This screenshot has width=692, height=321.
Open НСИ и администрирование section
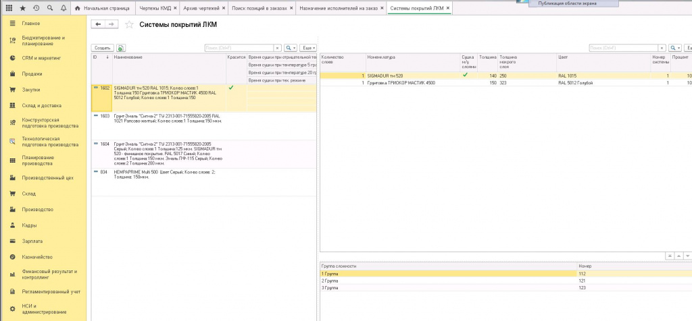pyautogui.click(x=44, y=309)
